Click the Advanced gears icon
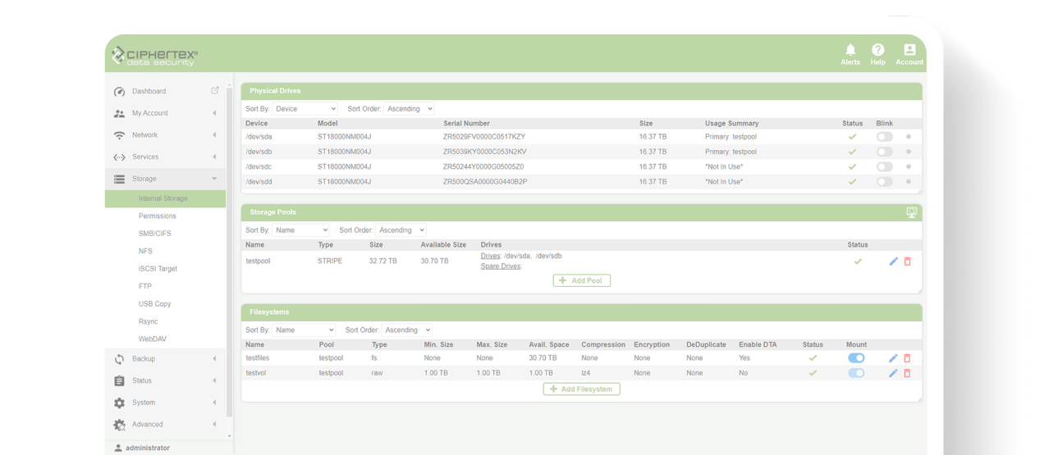The width and height of the screenshot is (1049, 455). tap(119, 425)
